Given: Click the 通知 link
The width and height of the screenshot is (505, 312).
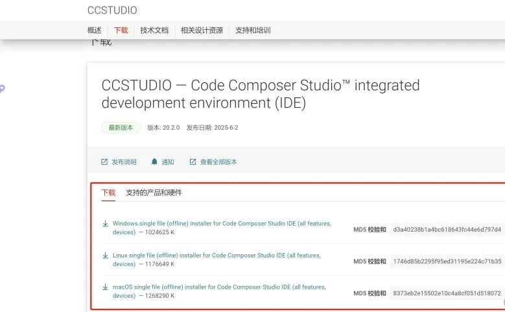Looking at the screenshot, I should (167, 162).
